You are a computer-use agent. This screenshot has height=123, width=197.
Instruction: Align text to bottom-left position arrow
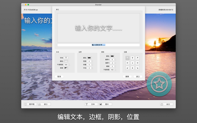click(x=127, y=68)
